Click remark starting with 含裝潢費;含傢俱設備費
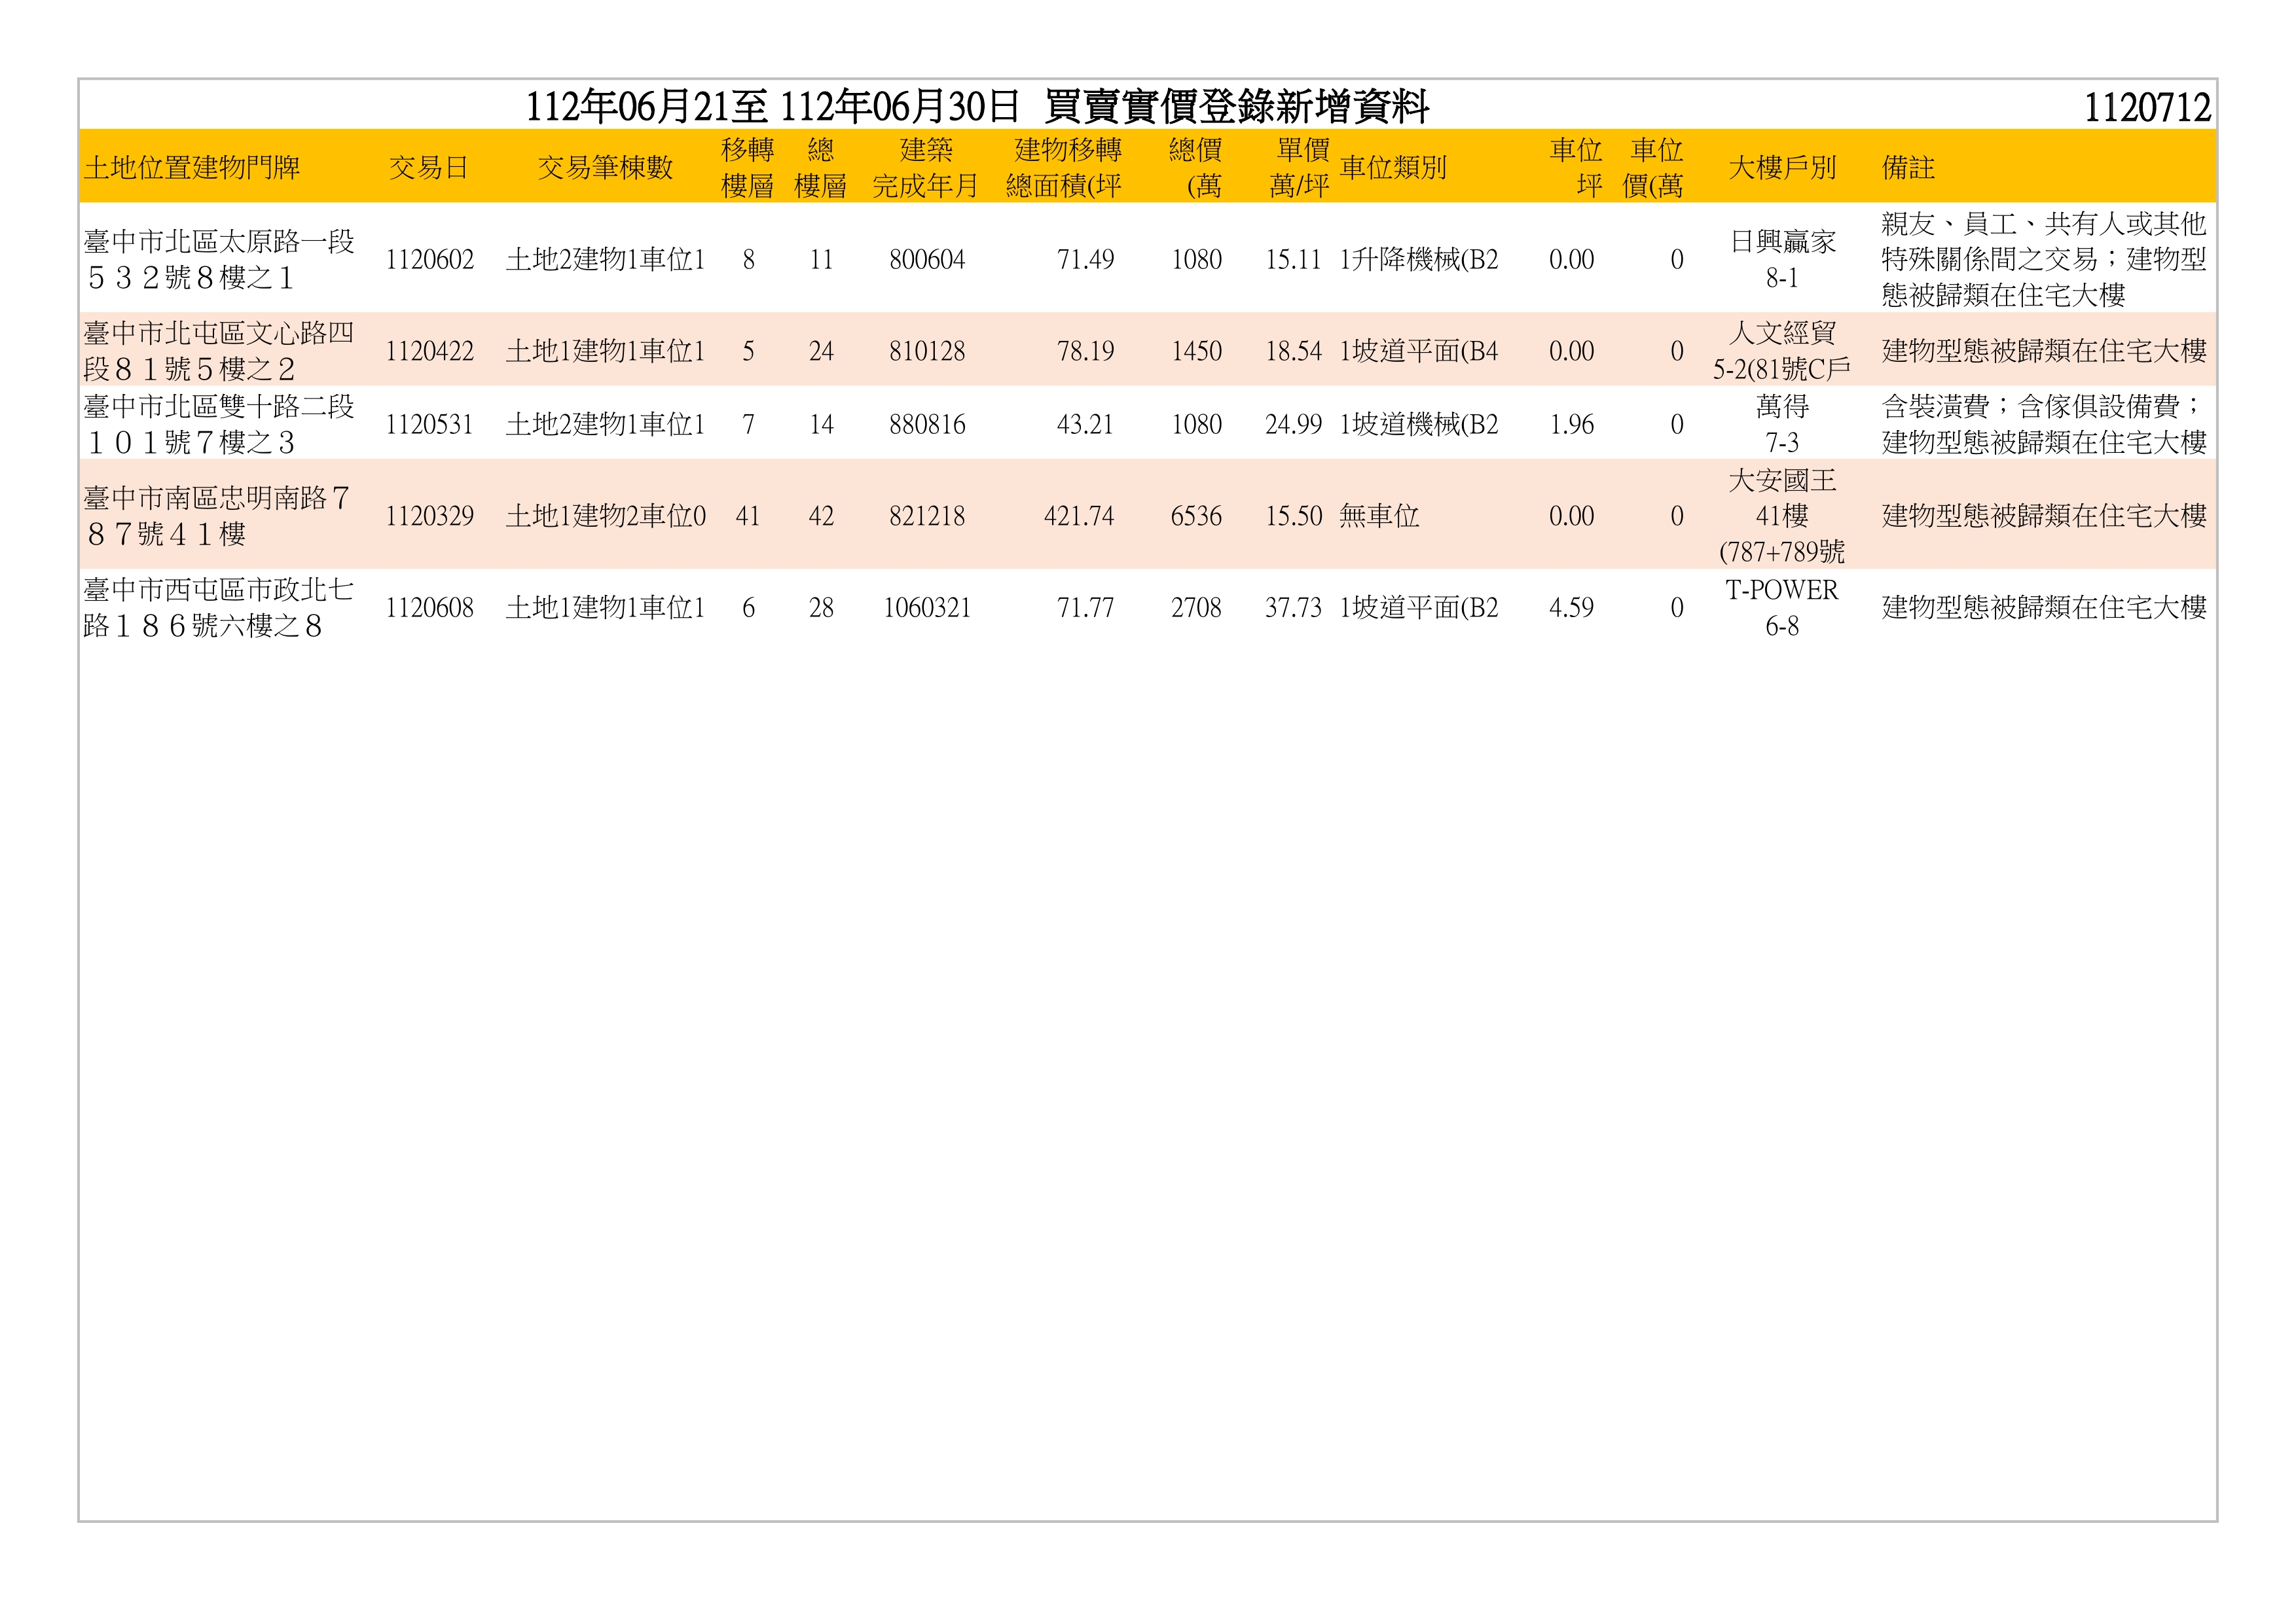 pos(2044,423)
